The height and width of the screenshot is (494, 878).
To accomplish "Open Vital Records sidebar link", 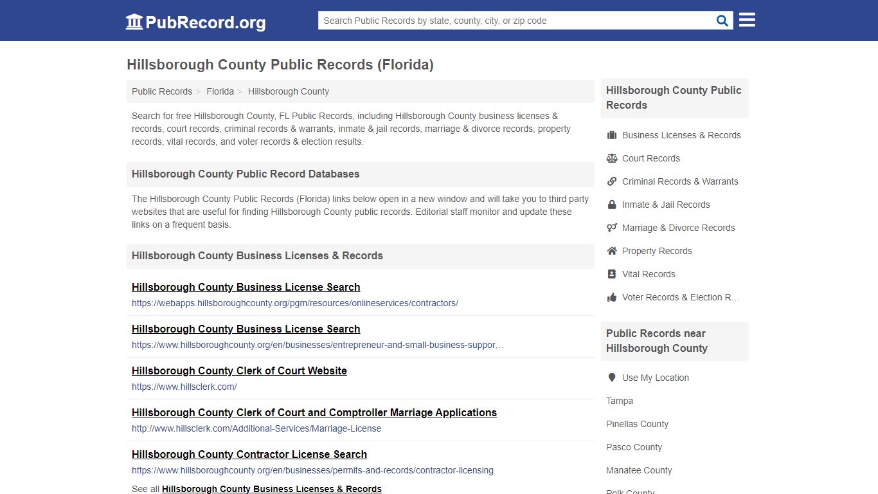I will click(x=649, y=274).
